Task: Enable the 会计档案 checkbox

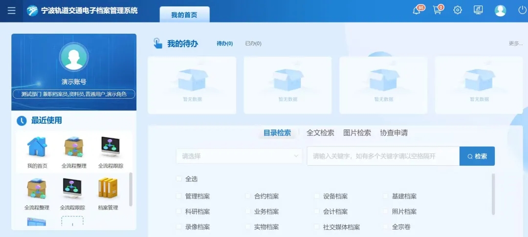Action: (317, 212)
